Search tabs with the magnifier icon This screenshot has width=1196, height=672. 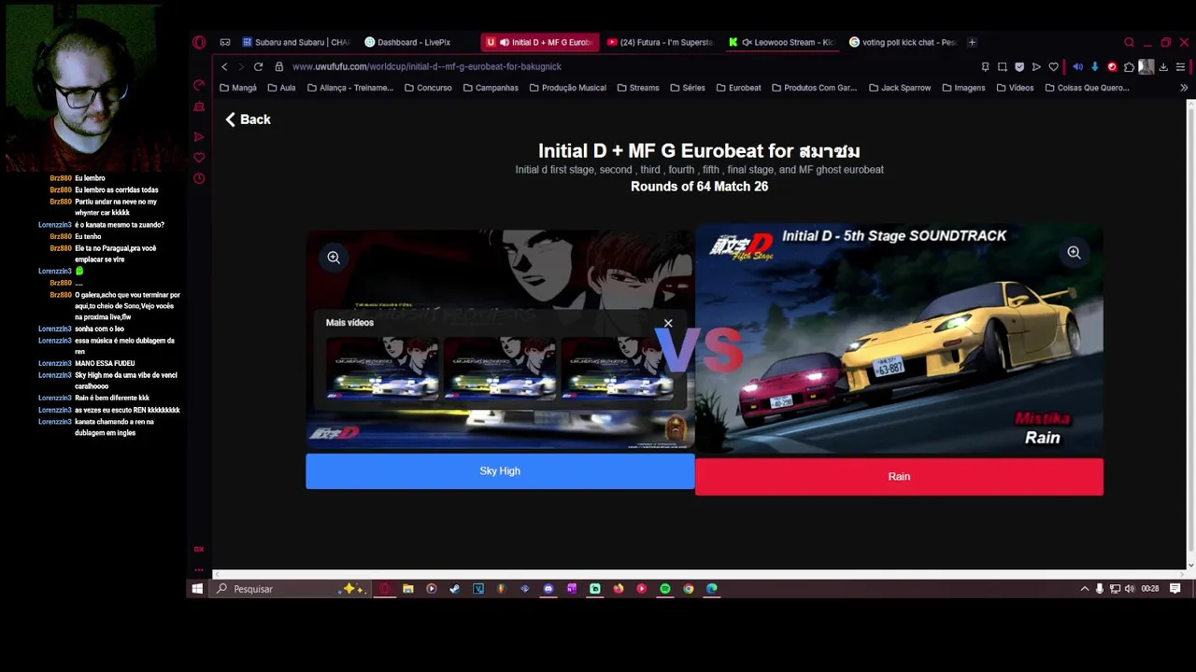(x=1129, y=42)
